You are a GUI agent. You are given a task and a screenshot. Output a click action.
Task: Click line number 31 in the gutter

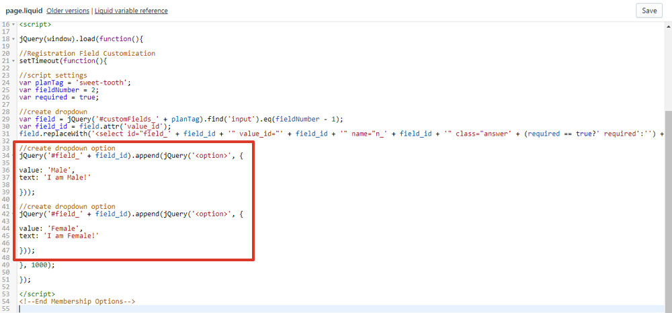[x=5, y=134]
